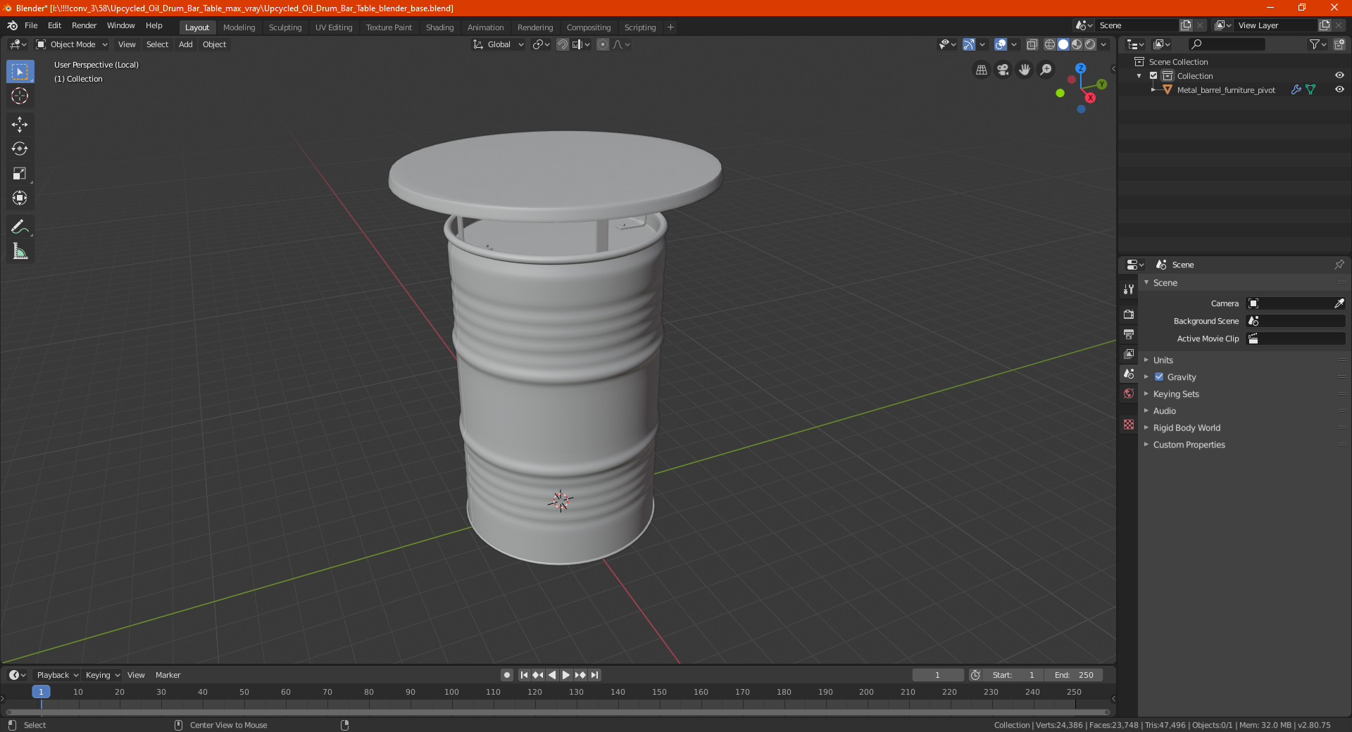Expand Keying Sets panel
This screenshot has width=1352, height=732.
pos(1176,394)
